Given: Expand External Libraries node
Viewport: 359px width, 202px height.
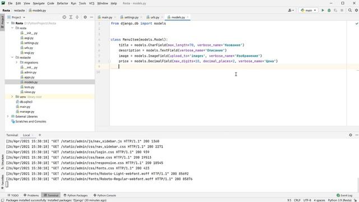Looking at the screenshot, I should [x=8, y=116].
